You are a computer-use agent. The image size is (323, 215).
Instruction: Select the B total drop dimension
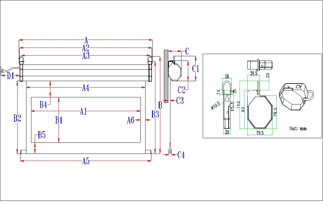pyautogui.click(x=159, y=104)
